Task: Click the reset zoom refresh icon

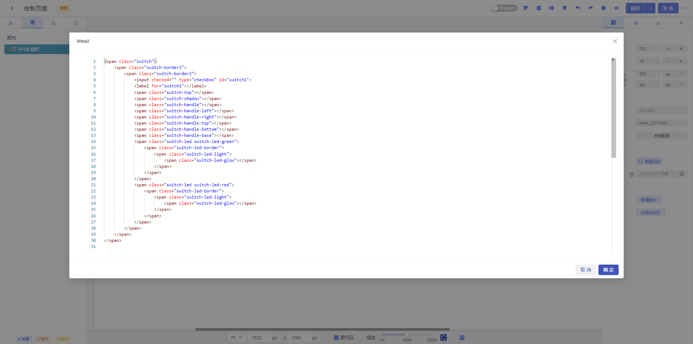Action: (x=444, y=338)
